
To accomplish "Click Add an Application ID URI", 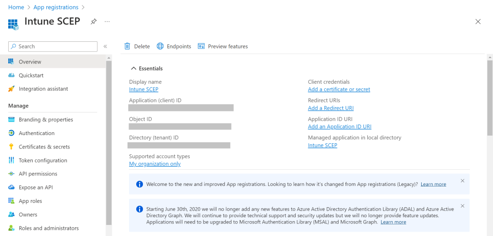I will [339, 127].
